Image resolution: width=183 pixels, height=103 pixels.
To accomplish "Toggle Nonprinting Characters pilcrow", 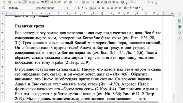I will (x=114, y=2).
